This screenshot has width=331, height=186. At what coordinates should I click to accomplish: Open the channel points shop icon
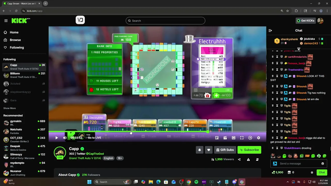(x=289, y=172)
